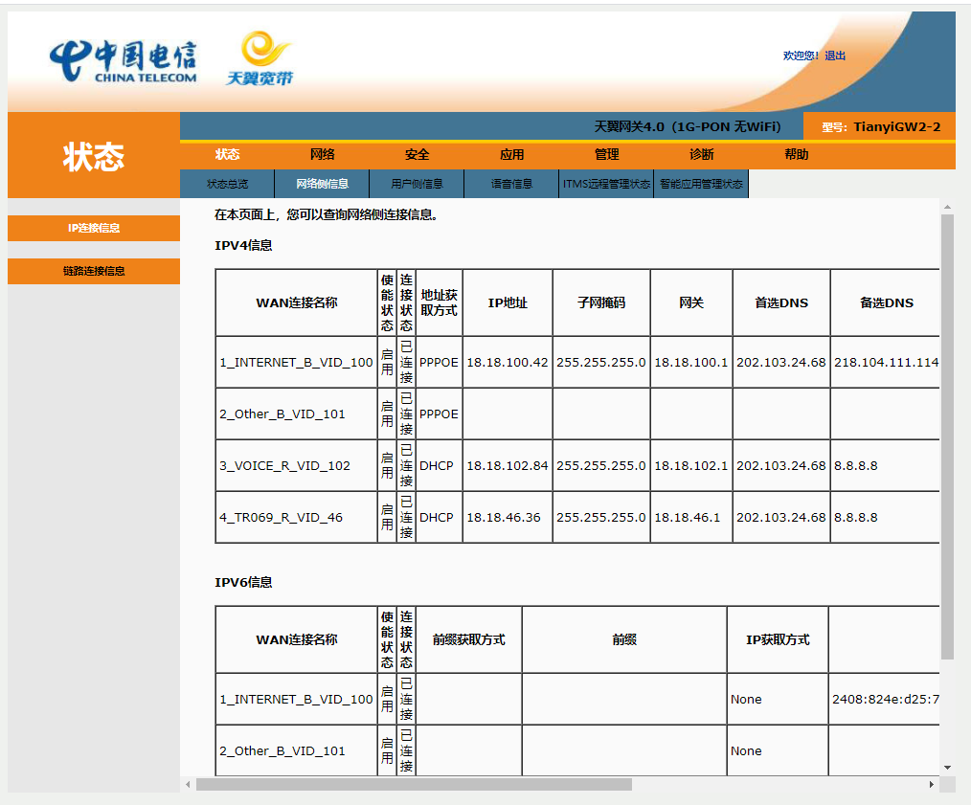Switch to the 用户侧信息 sub-tab
Image resolution: width=971 pixels, height=805 pixels.
(x=417, y=184)
